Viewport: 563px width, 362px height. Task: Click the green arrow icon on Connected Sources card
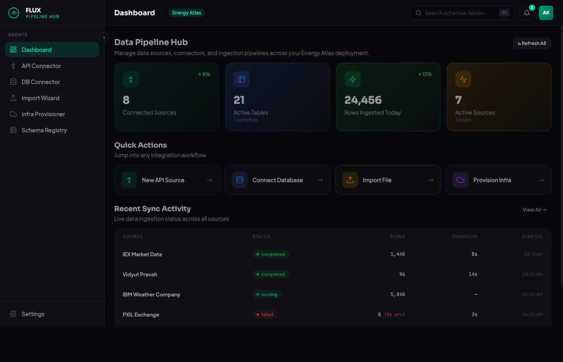click(x=130, y=79)
